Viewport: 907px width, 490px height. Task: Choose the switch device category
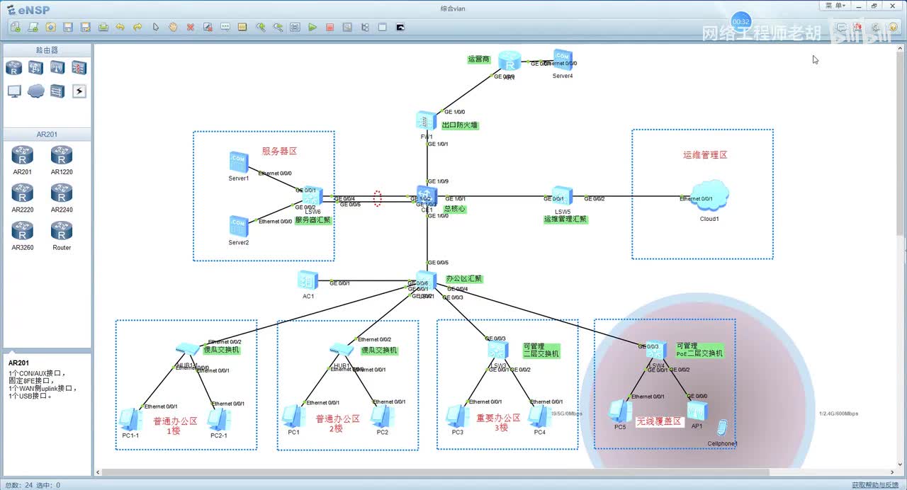(x=35, y=68)
